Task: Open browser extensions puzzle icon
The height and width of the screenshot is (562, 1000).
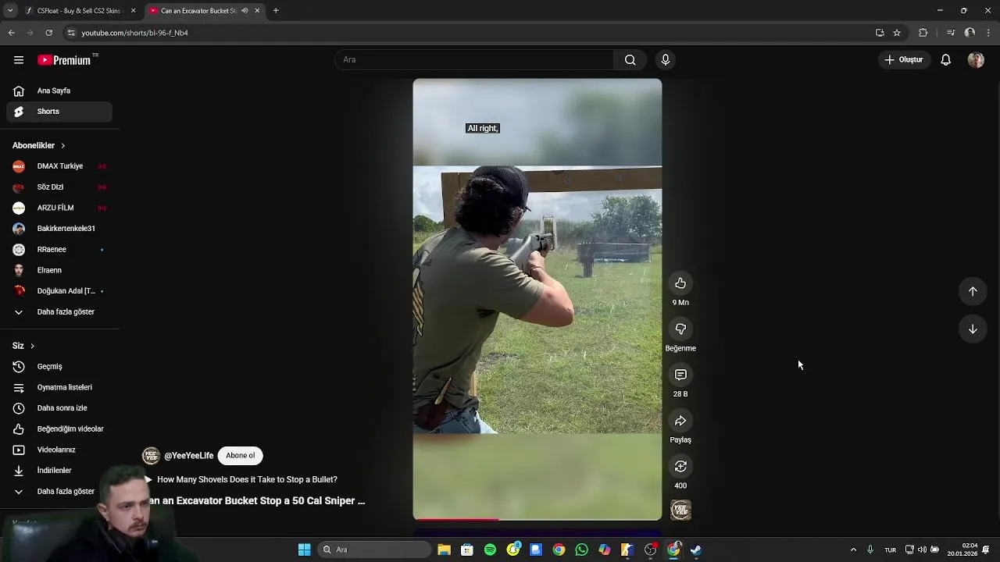Action: click(x=923, y=33)
